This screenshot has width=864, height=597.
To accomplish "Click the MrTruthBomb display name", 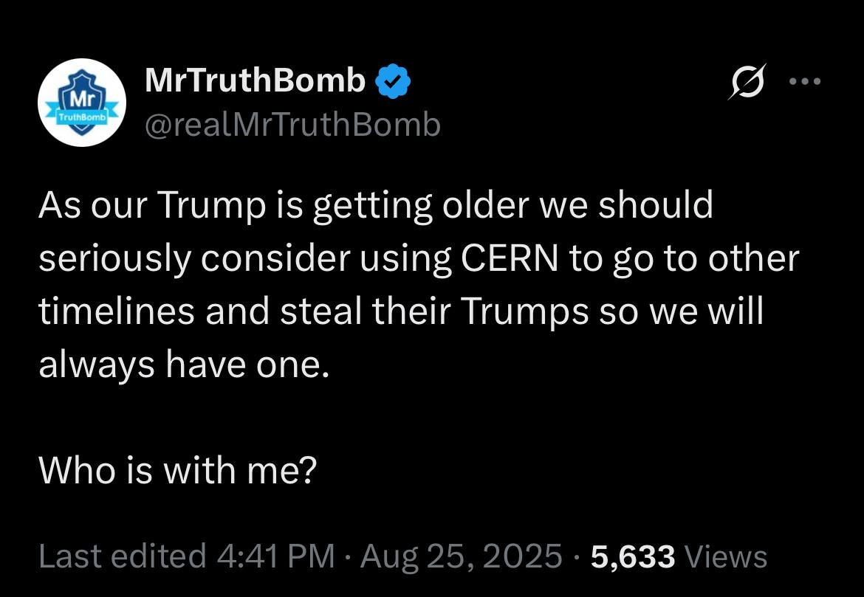I will 255,80.
